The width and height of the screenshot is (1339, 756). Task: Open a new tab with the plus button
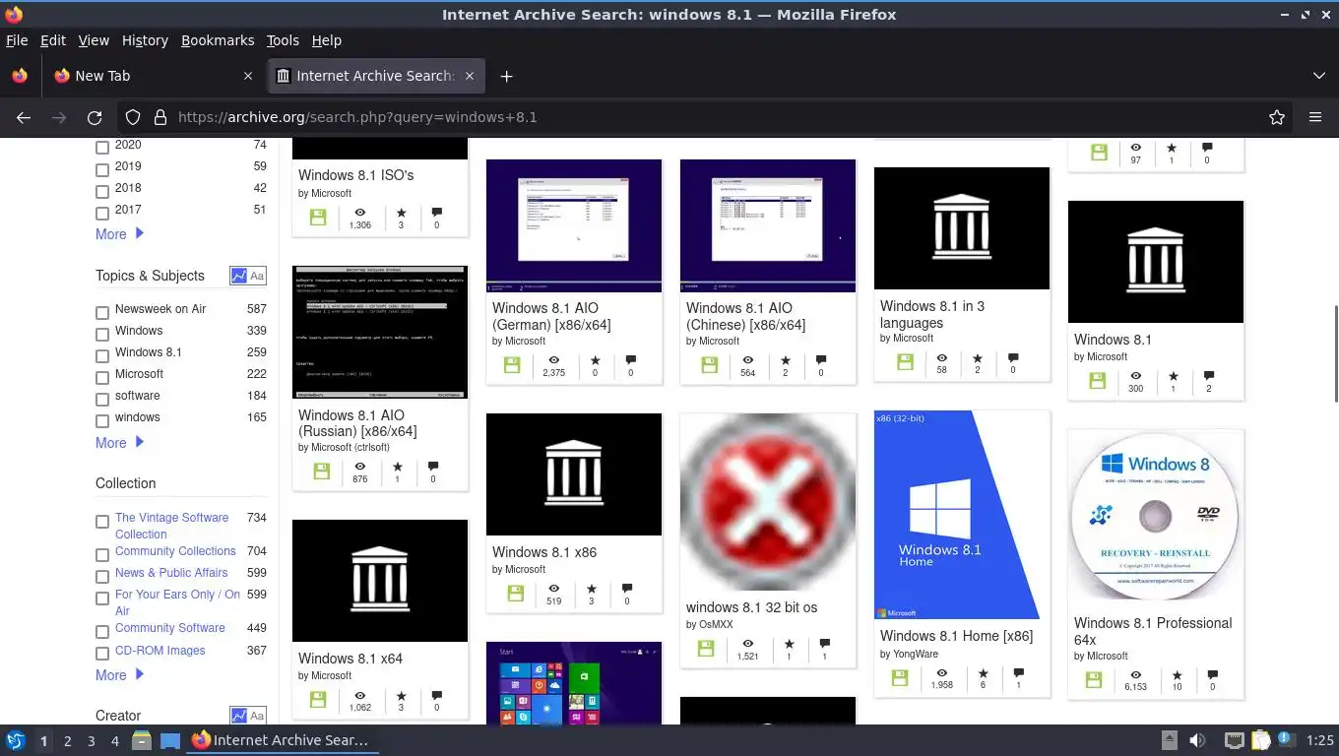tap(506, 76)
